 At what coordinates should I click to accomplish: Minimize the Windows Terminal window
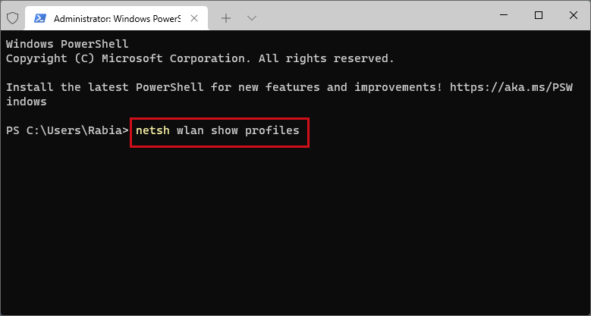point(505,15)
